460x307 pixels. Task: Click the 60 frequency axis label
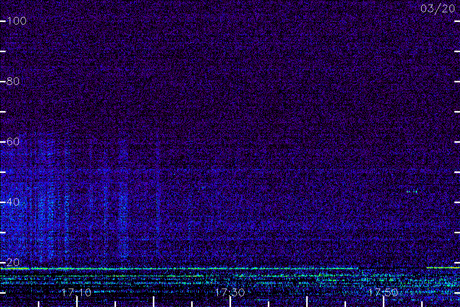point(13,142)
